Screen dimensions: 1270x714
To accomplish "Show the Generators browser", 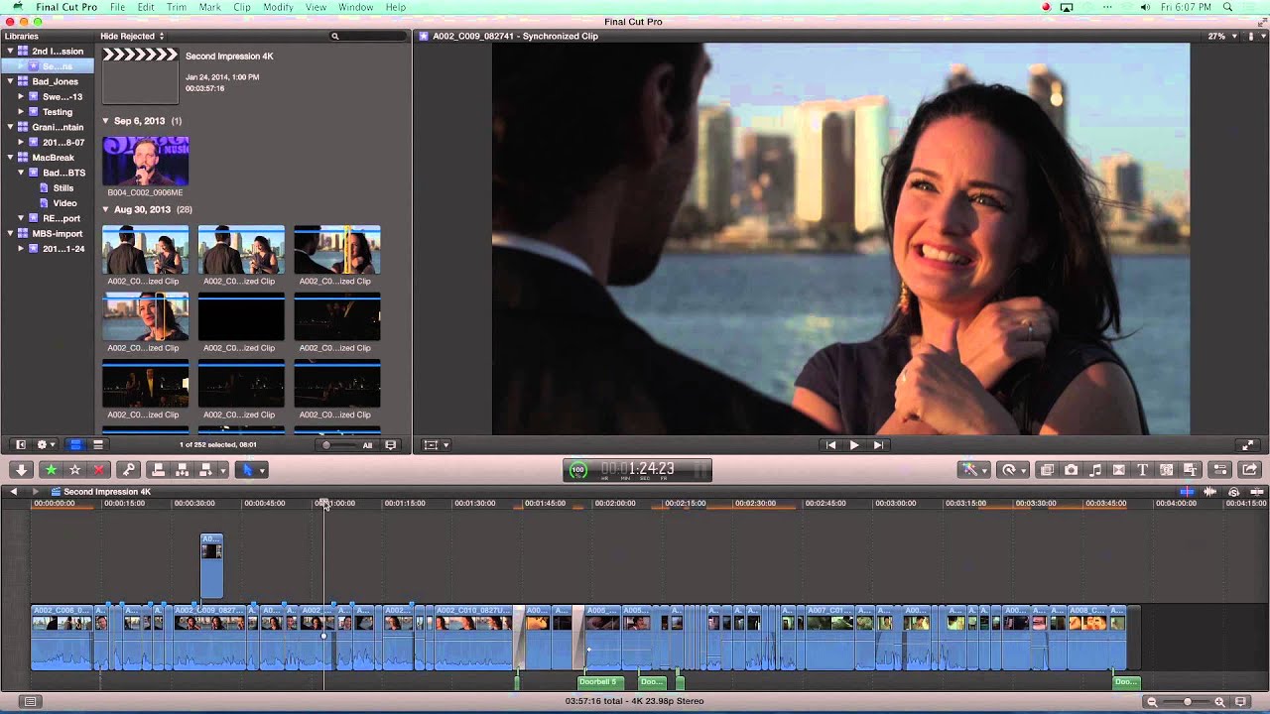I will pos(1167,470).
